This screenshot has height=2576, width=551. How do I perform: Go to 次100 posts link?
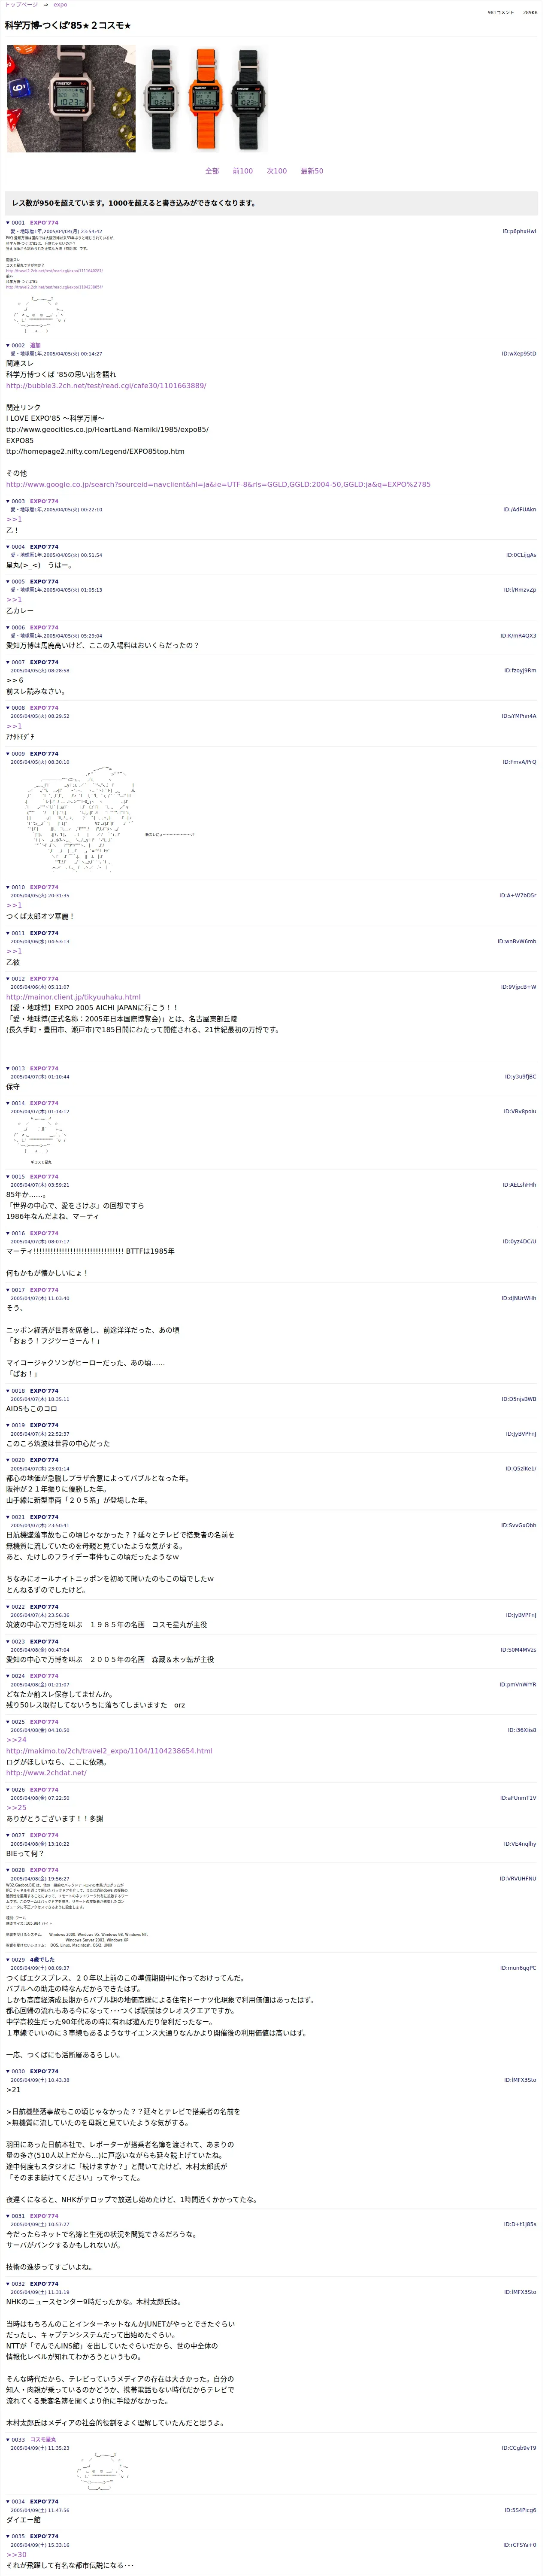click(277, 171)
